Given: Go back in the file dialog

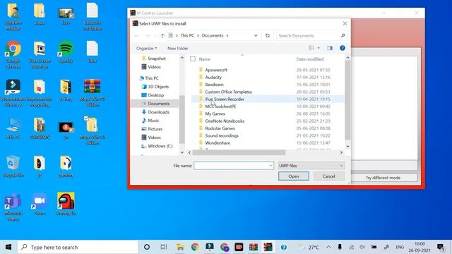Looking at the screenshot, I should pos(136,35).
